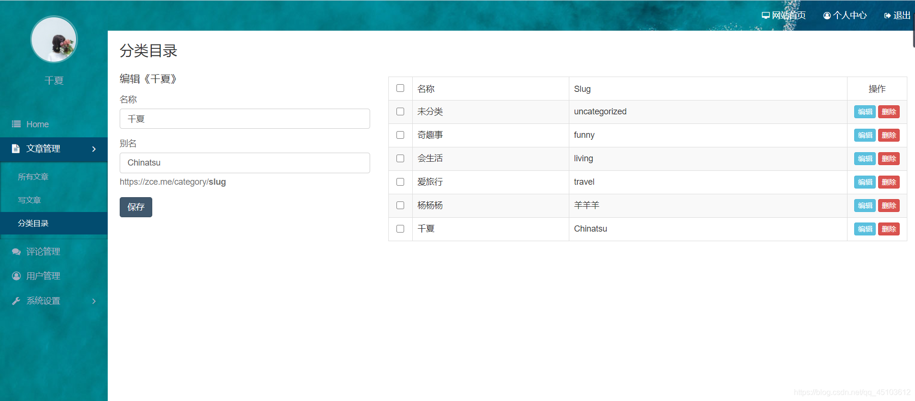915x401 pixels.
Task: Check the box for 杨杨杨 row
Action: pyautogui.click(x=400, y=205)
